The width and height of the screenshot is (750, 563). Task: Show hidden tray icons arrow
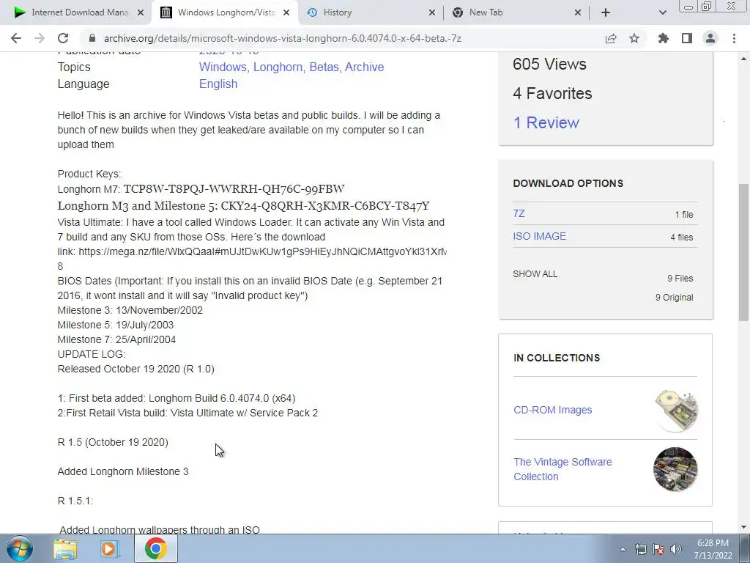(x=623, y=549)
